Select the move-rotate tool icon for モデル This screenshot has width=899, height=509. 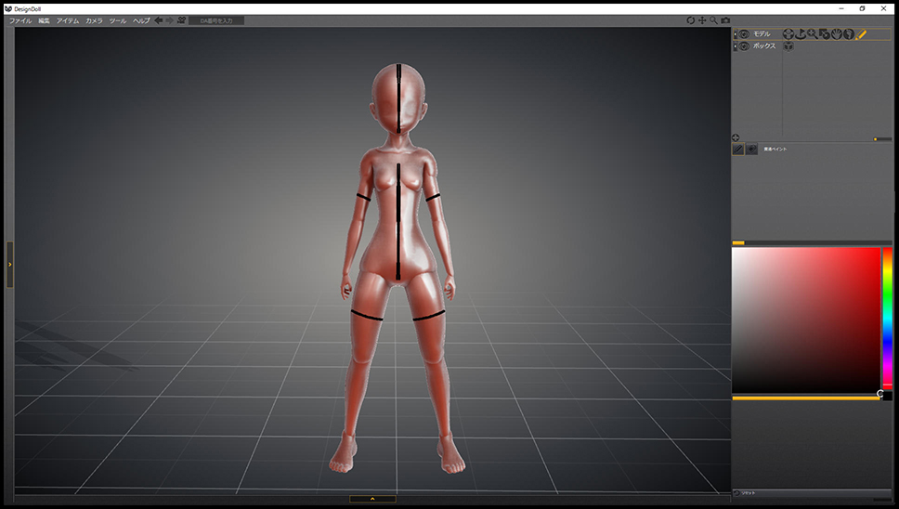coord(801,34)
